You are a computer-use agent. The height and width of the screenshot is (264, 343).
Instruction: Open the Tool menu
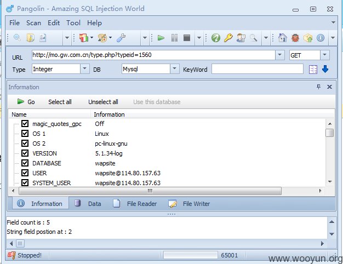73,23
